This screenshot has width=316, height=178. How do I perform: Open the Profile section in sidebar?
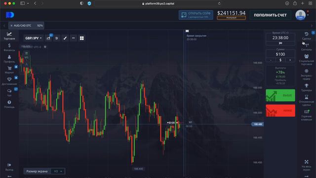pos(9,59)
